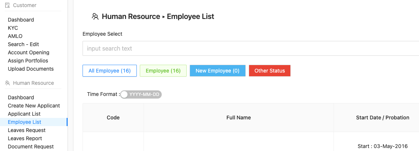Show Employee (16) filter
419x151 pixels.
(163, 71)
